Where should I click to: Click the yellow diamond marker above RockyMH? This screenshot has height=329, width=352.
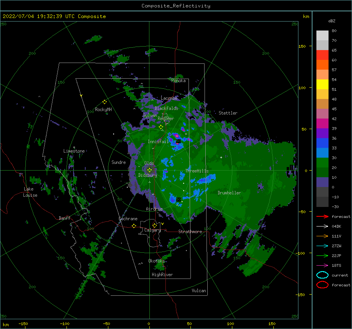pyautogui.click(x=104, y=102)
